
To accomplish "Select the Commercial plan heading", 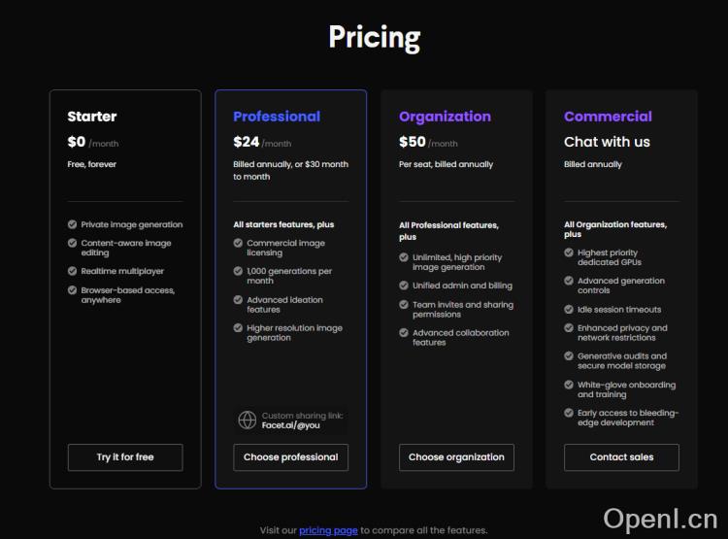I will click(608, 117).
